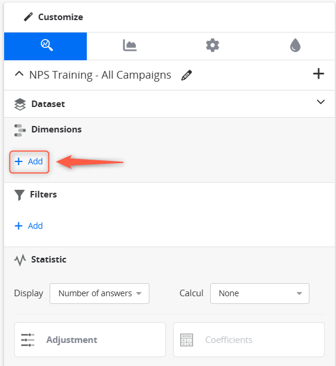The height and width of the screenshot is (366, 336).
Task: Click the Coefficients button
Action: [249, 339]
